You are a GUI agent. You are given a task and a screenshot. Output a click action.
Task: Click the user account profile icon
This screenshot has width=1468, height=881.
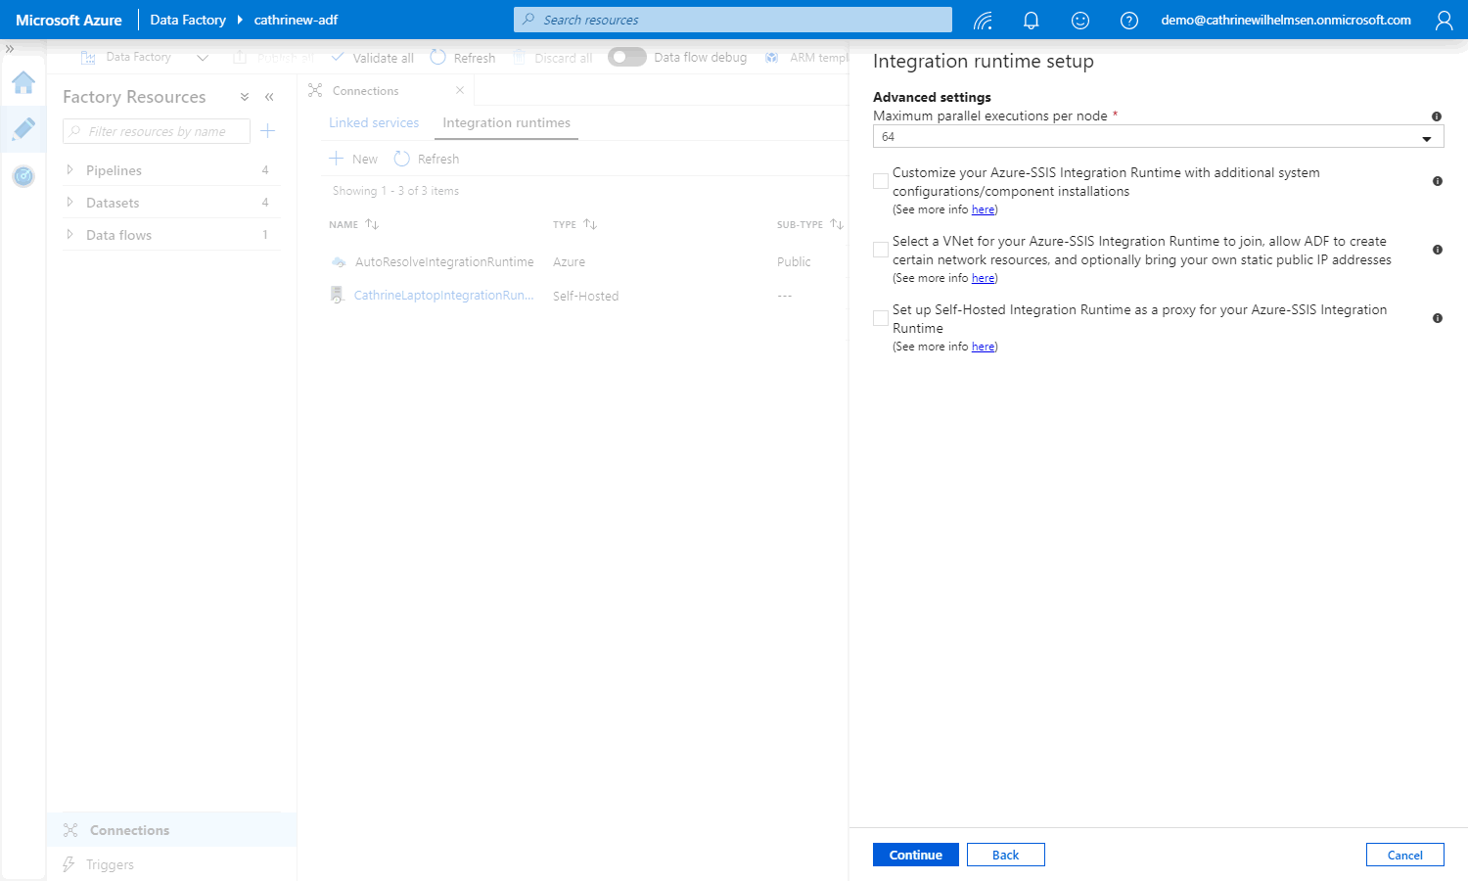1444,21
